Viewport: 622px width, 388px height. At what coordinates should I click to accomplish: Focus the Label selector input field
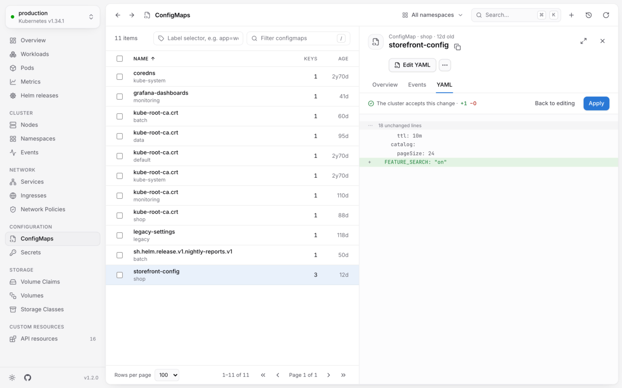(198, 38)
